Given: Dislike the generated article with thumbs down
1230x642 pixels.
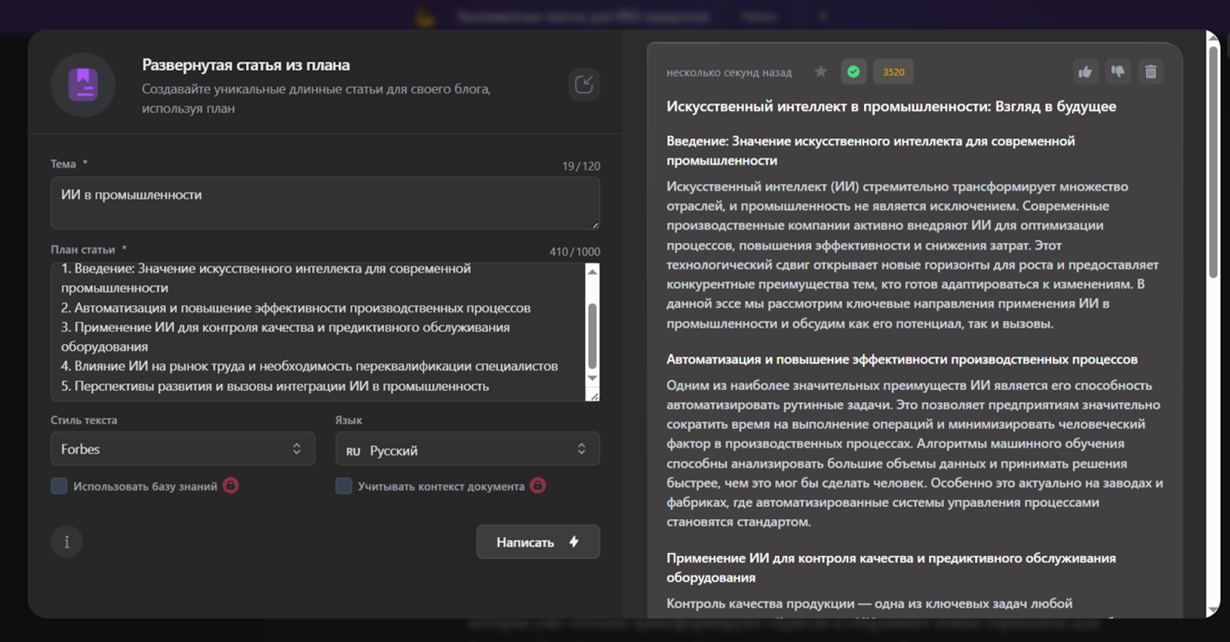Looking at the screenshot, I should coord(1118,72).
